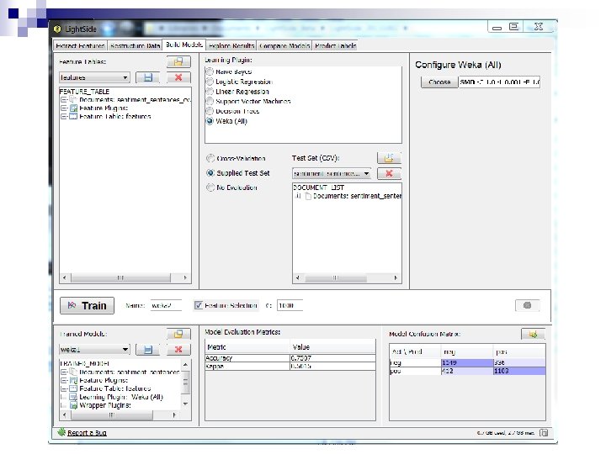Viewport: 606px width, 454px height.
Task: Select Support Vector Machines plugin
Action: pyautogui.click(x=210, y=101)
